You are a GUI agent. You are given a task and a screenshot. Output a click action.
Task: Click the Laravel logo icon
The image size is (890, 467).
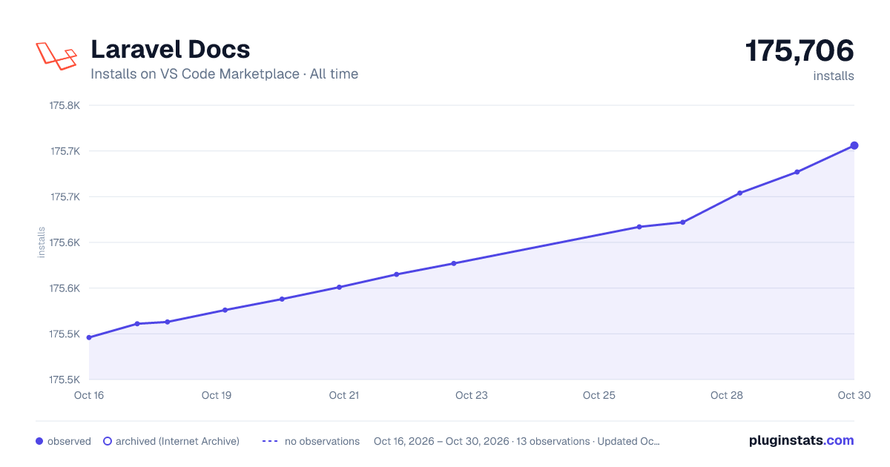pyautogui.click(x=56, y=56)
